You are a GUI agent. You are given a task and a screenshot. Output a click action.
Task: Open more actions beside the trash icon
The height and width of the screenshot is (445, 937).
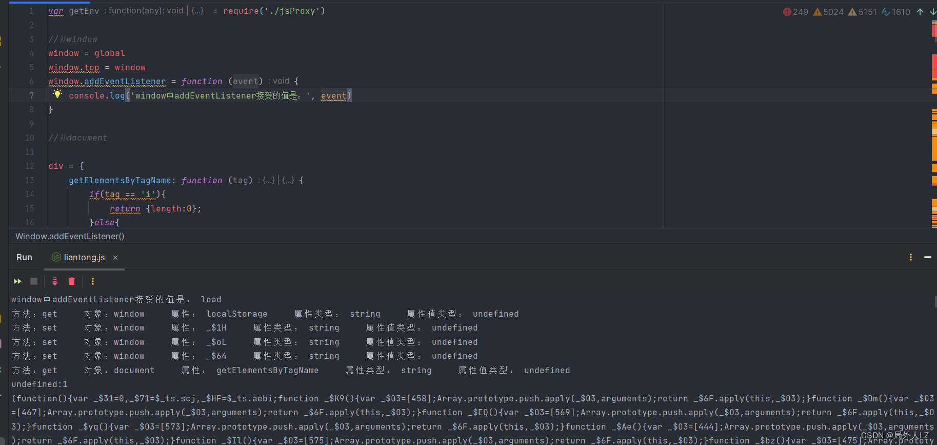[x=93, y=281]
